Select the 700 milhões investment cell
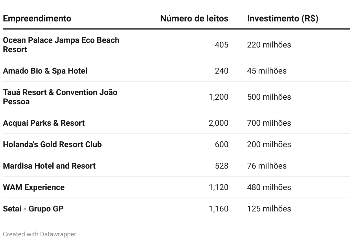 [269, 123]
